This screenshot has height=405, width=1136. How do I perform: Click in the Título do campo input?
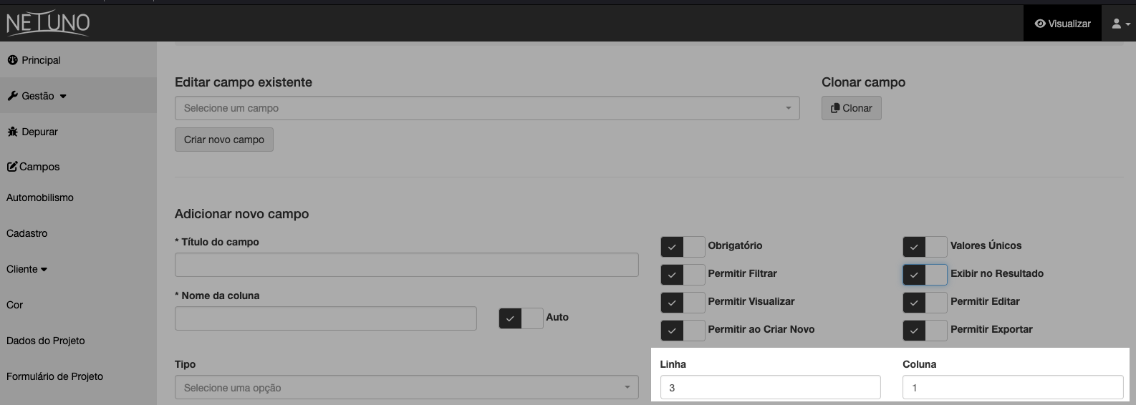406,265
